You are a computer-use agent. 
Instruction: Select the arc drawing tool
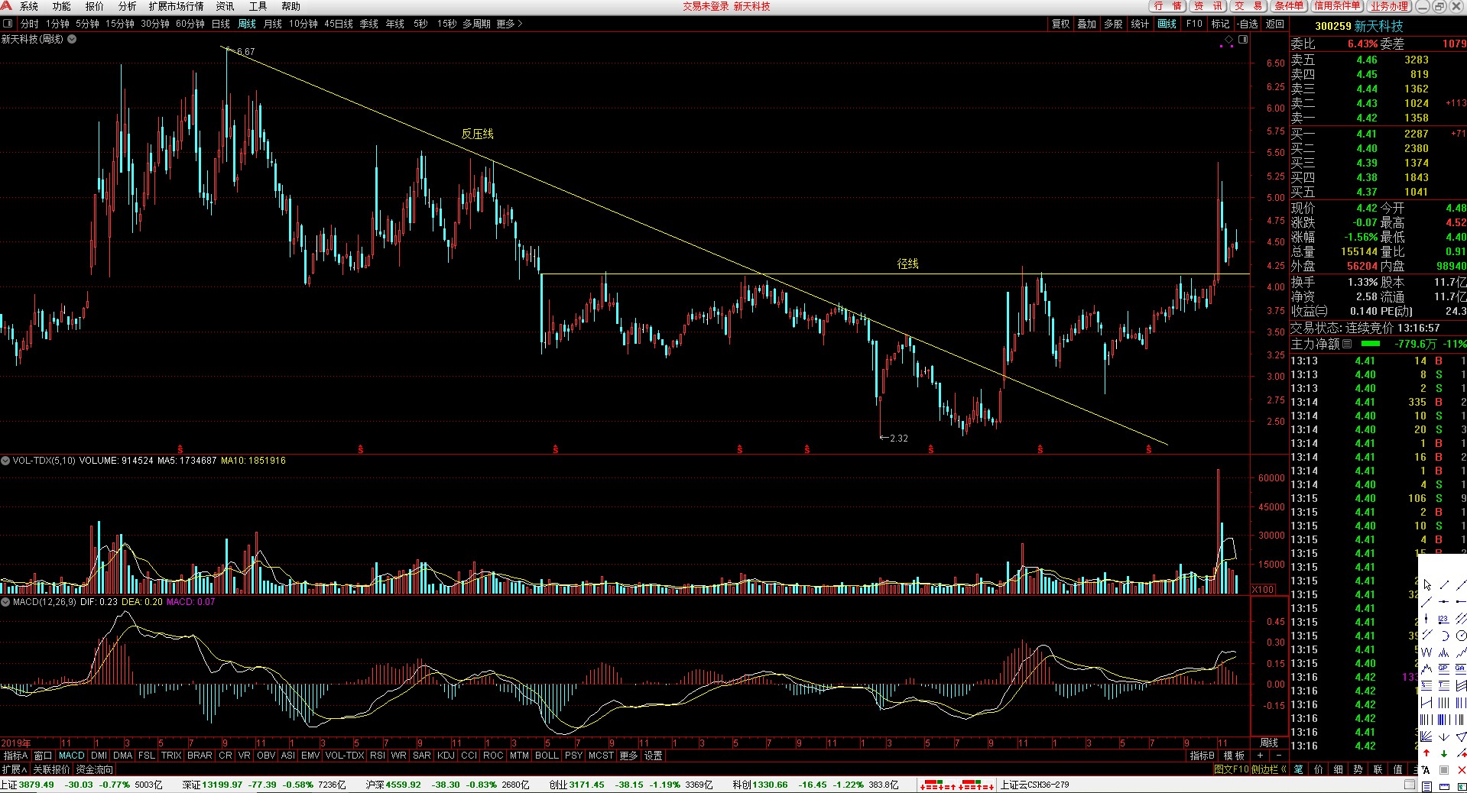click(1444, 636)
